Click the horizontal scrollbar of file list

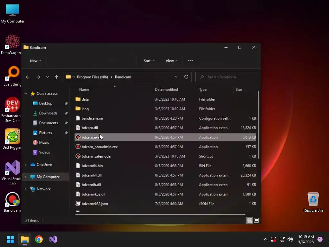(x=160, y=215)
